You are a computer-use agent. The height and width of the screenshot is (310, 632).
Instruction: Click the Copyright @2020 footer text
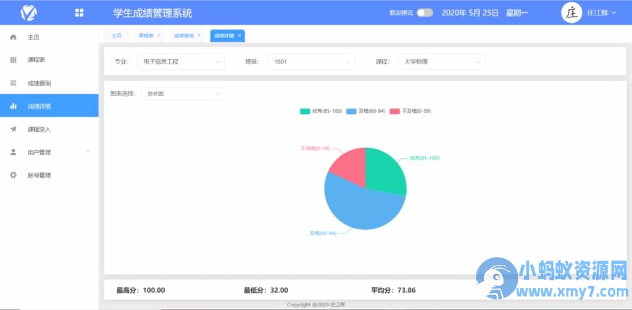click(x=315, y=305)
